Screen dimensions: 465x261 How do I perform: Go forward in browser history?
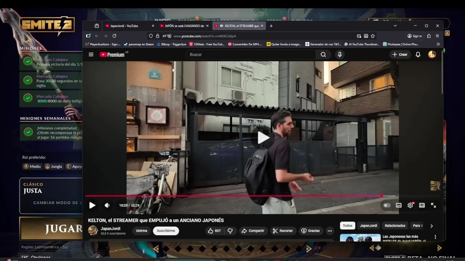[x=106, y=36]
